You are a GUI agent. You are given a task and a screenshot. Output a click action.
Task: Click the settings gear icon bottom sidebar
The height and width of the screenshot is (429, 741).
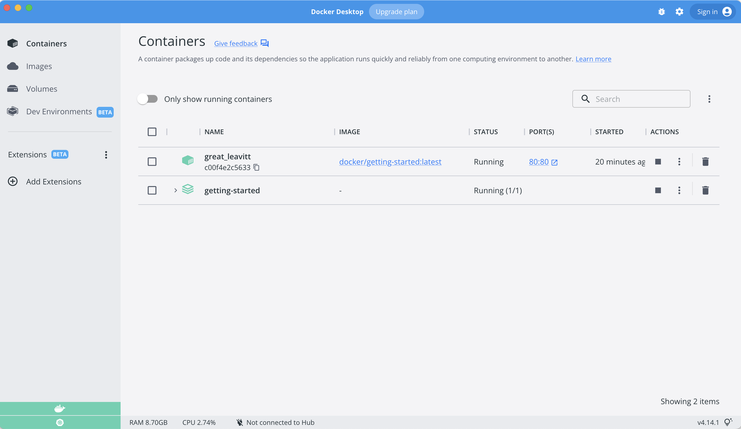coord(60,422)
